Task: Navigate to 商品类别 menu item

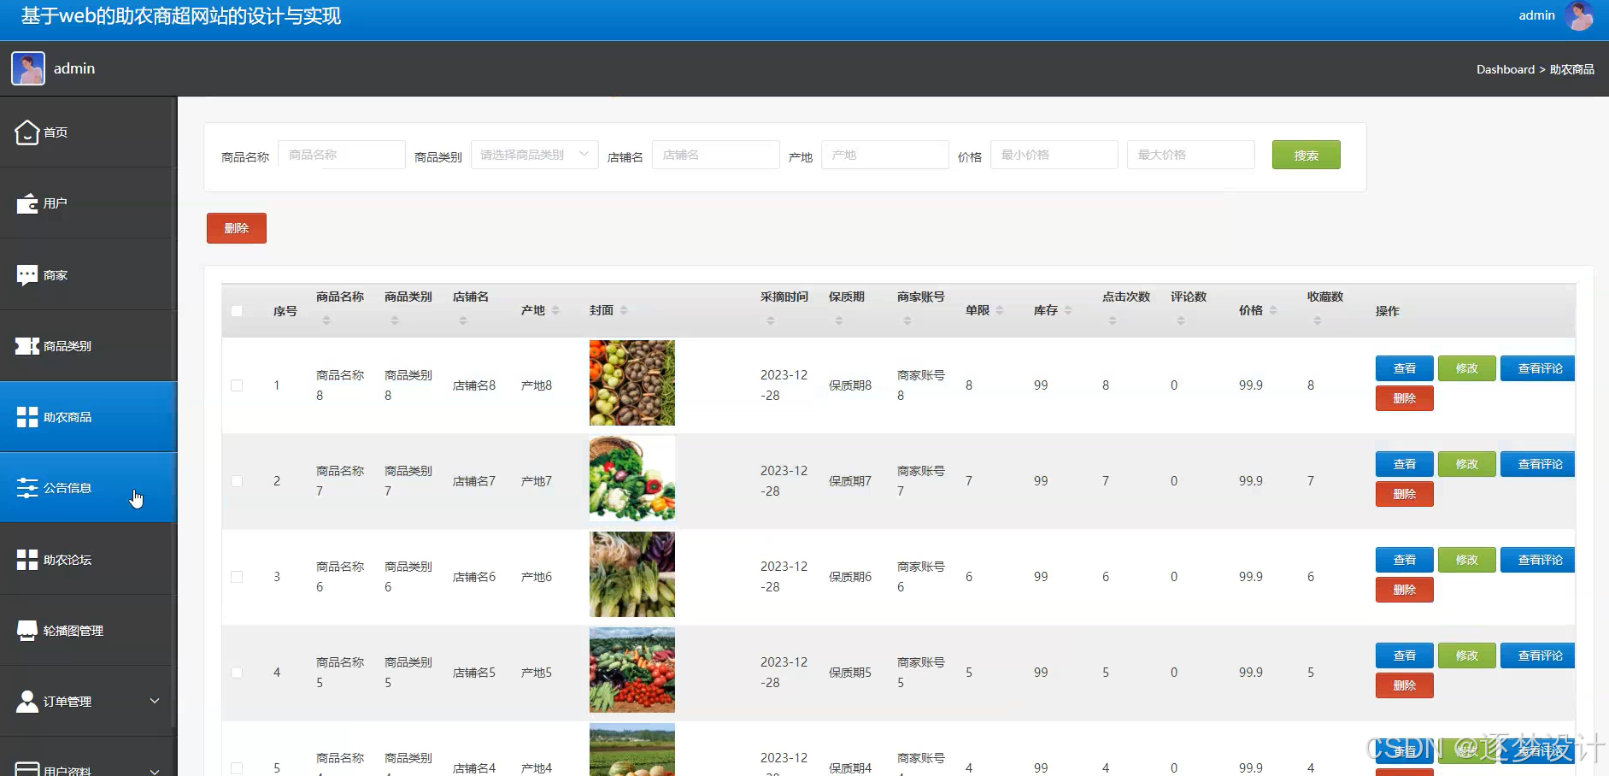Action: (88, 346)
